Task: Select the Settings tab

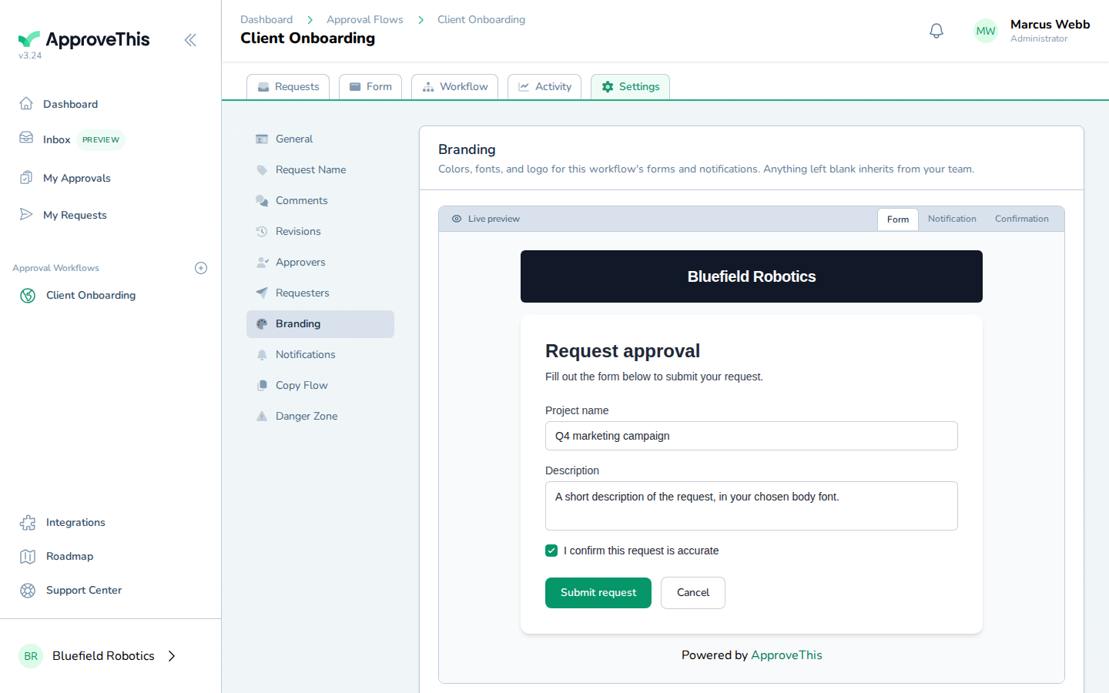Action: tap(630, 87)
